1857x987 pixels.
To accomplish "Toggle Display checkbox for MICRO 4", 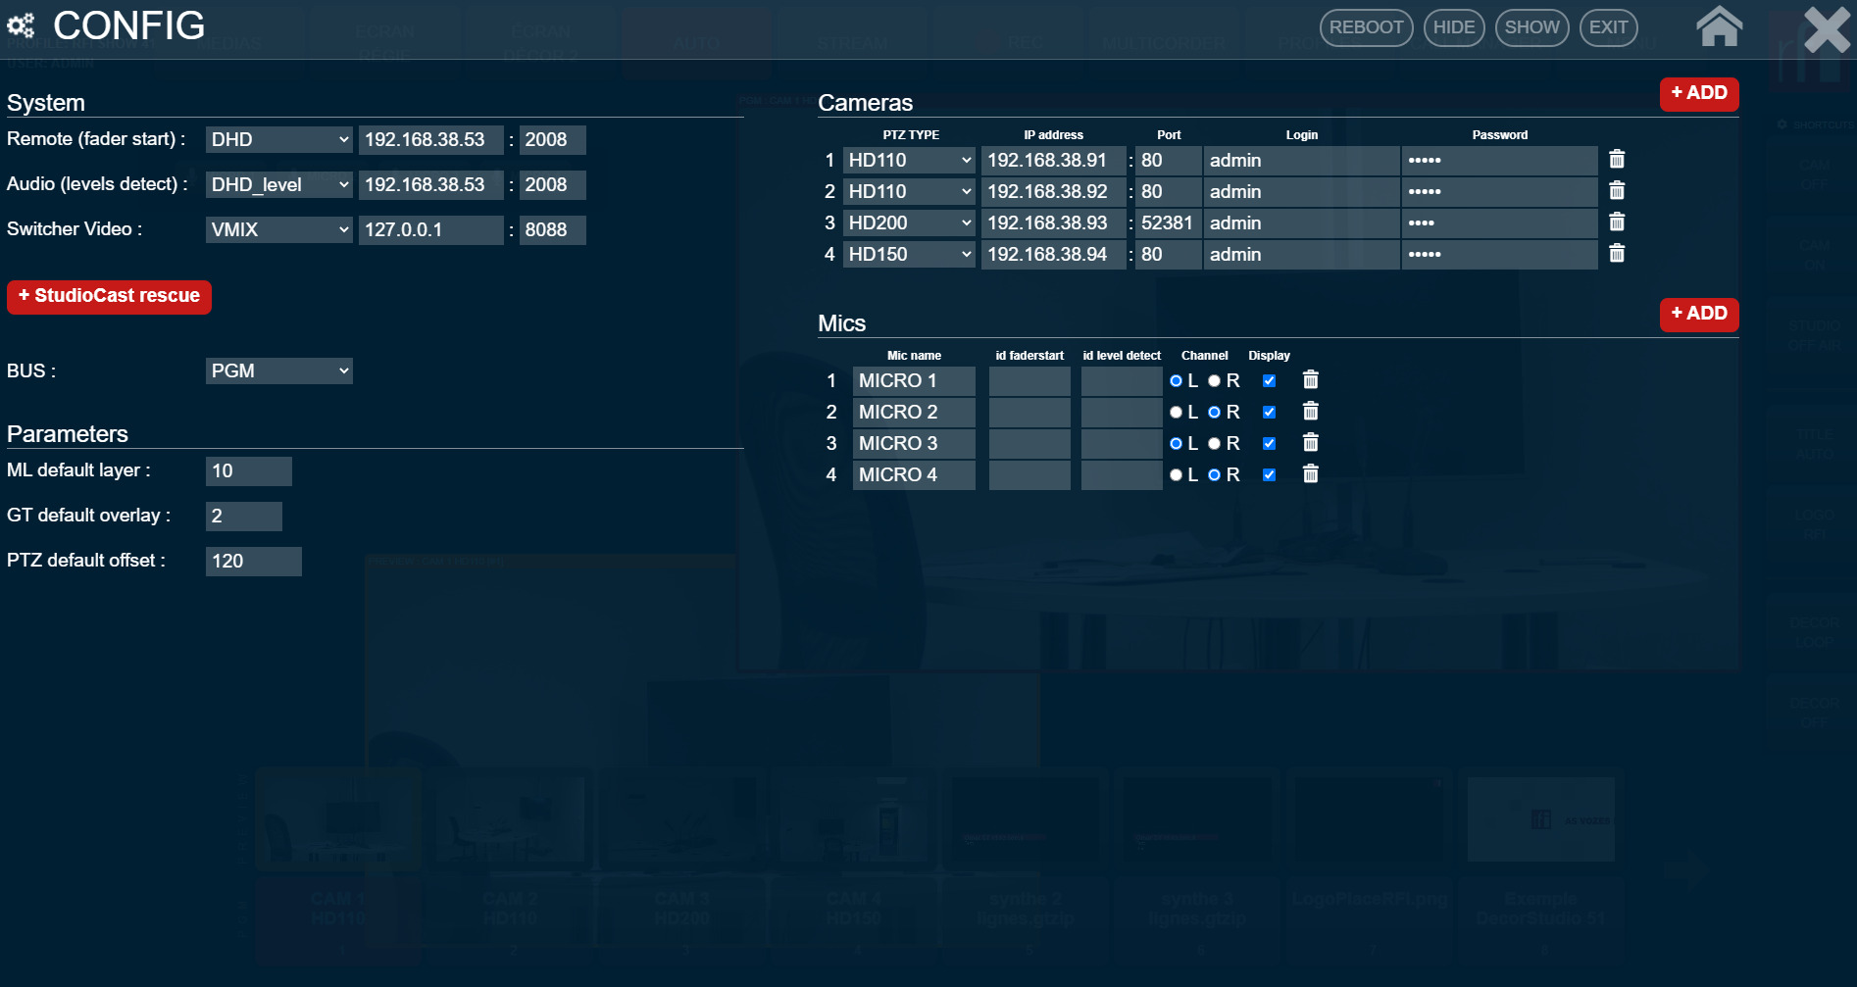I will point(1269,474).
